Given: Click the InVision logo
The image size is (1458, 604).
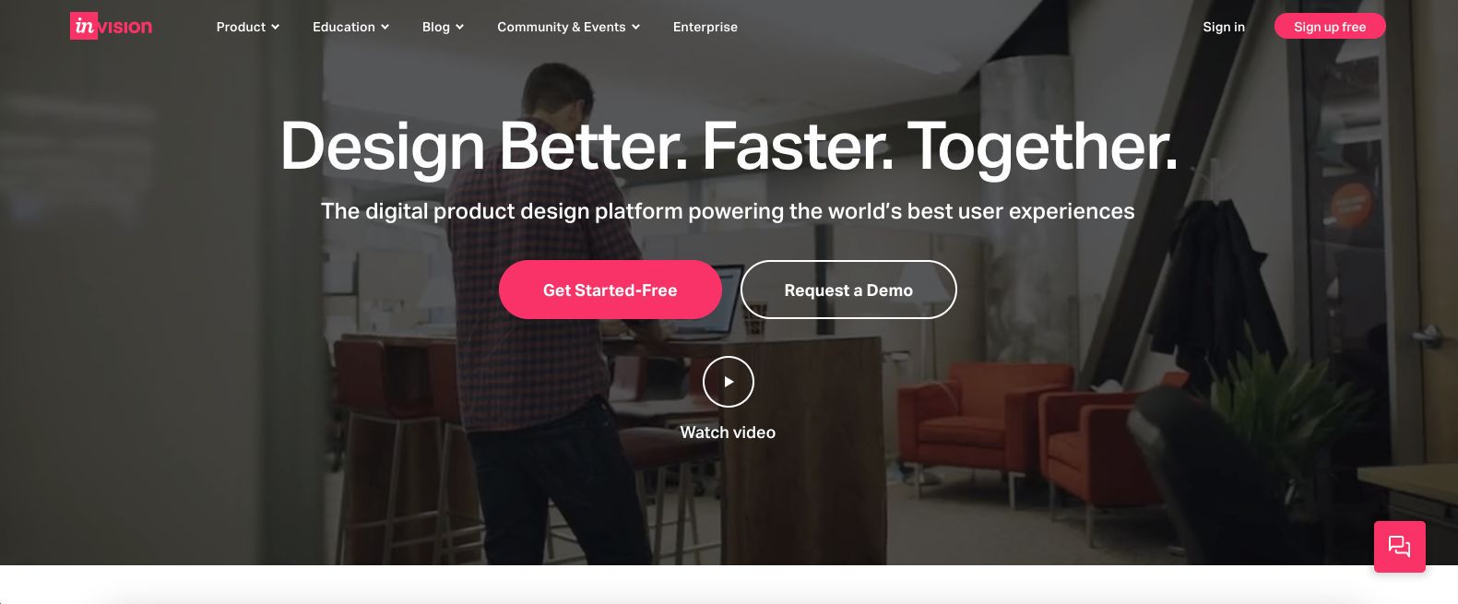Looking at the screenshot, I should coord(112,26).
